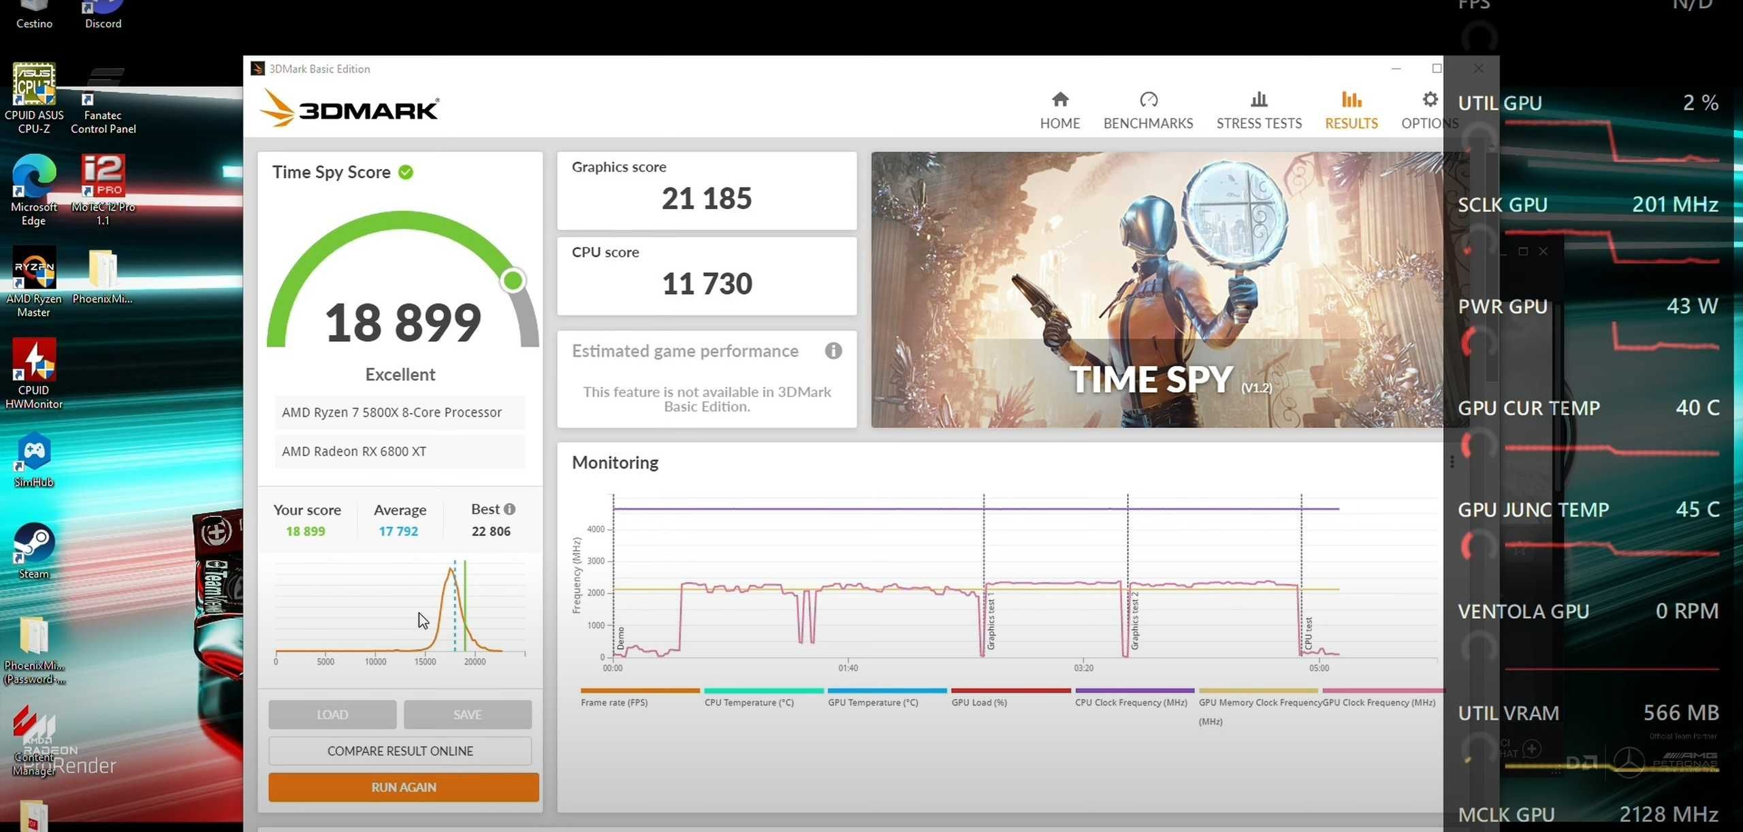Click the orange Results chart icon

1352,99
